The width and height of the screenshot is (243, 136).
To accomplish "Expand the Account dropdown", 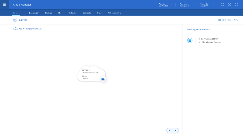I will point(171,4).
